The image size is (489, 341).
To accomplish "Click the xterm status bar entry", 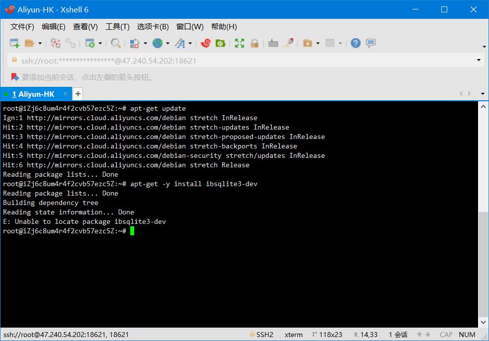I will pos(294,335).
